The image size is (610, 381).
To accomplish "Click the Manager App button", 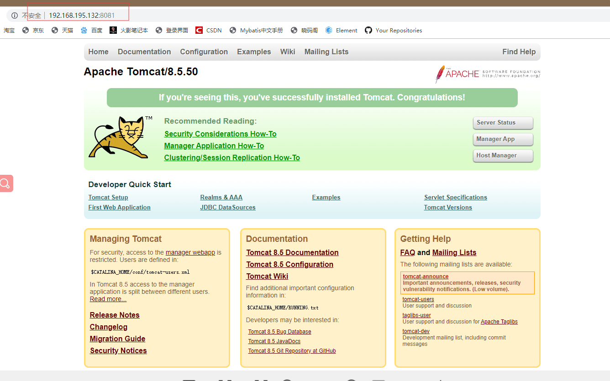I will point(503,139).
